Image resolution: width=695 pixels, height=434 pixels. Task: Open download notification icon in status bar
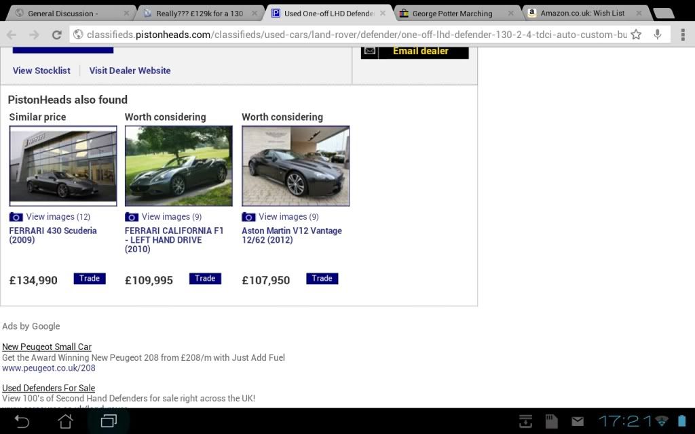coord(526,421)
